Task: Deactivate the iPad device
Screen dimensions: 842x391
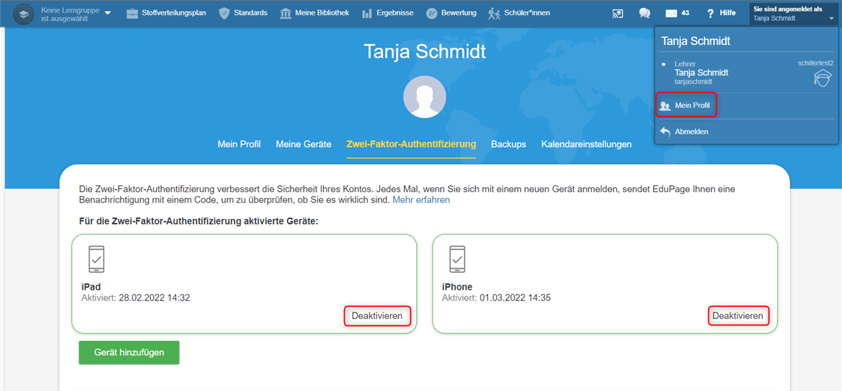Action: pos(377,316)
